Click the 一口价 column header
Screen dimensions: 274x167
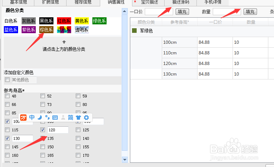pos(215,22)
